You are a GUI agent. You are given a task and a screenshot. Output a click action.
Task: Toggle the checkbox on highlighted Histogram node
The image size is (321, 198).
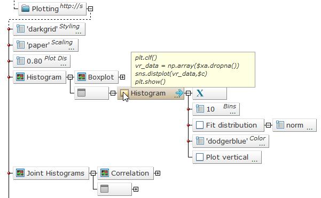tap(124, 93)
